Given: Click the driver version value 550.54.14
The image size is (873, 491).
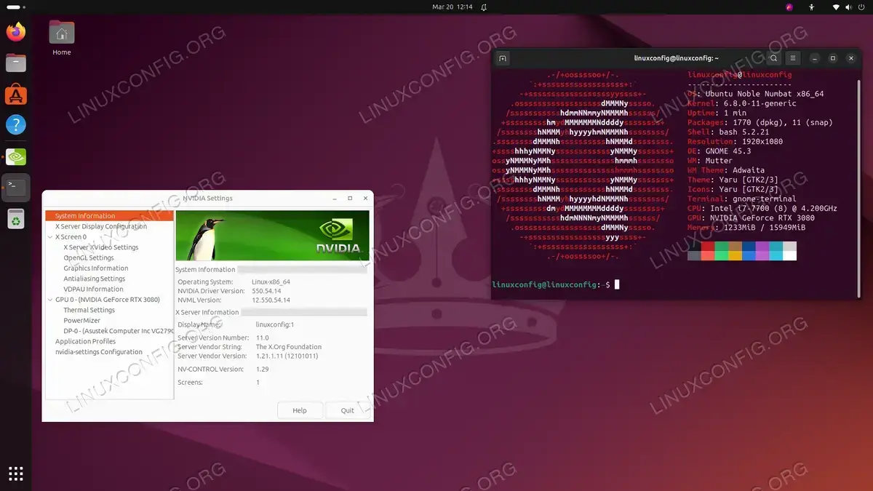Looking at the screenshot, I should (x=266, y=291).
